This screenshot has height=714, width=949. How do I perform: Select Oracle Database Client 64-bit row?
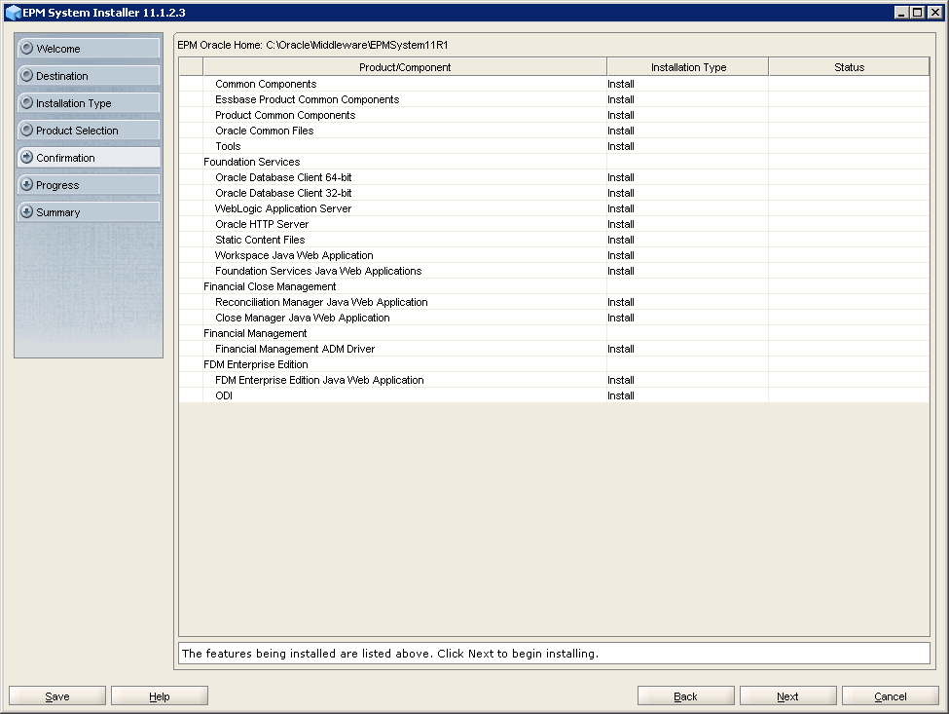554,177
